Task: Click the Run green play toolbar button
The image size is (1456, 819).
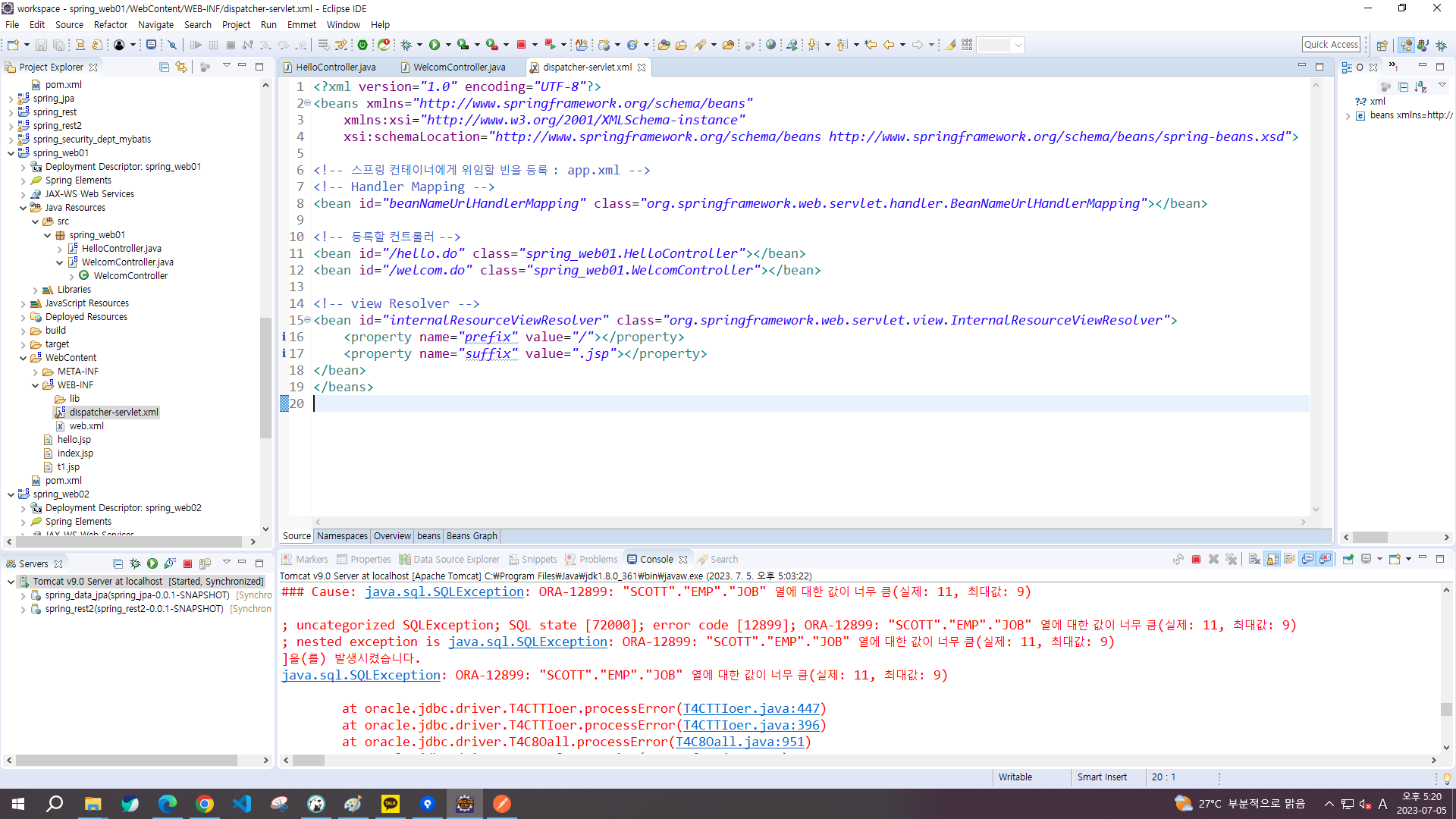Action: [435, 45]
